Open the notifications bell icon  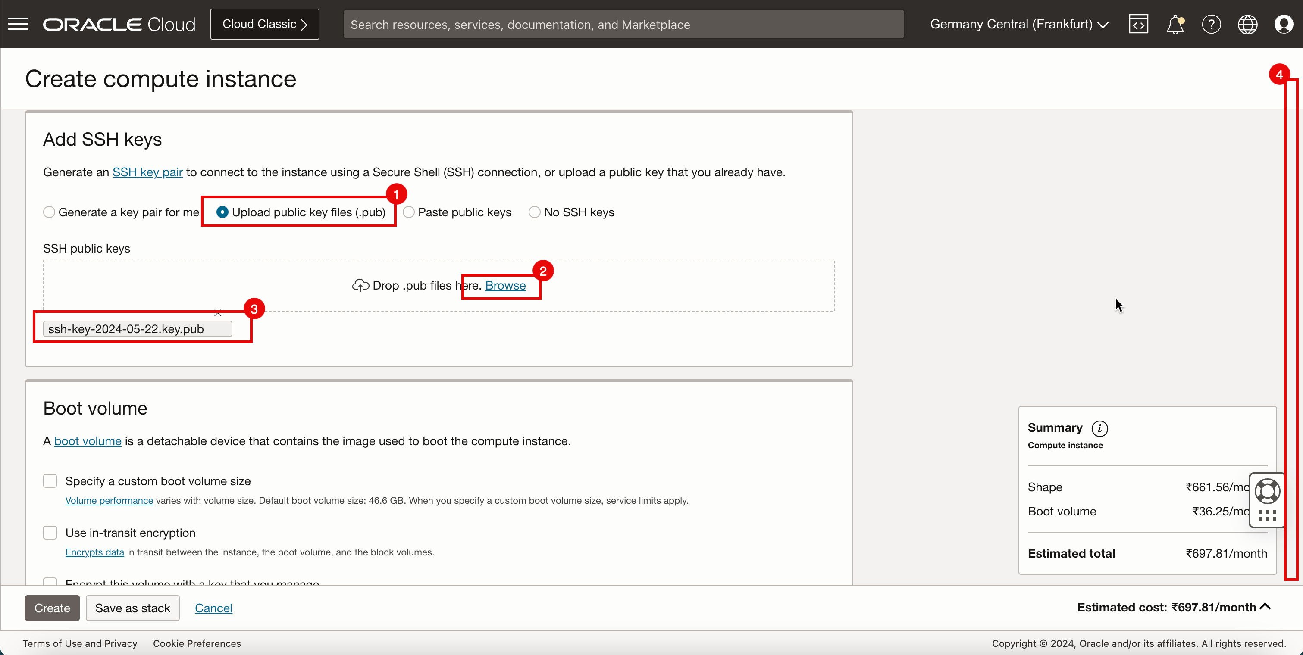pyautogui.click(x=1175, y=24)
